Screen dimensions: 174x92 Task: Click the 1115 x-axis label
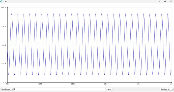coord(73,84)
